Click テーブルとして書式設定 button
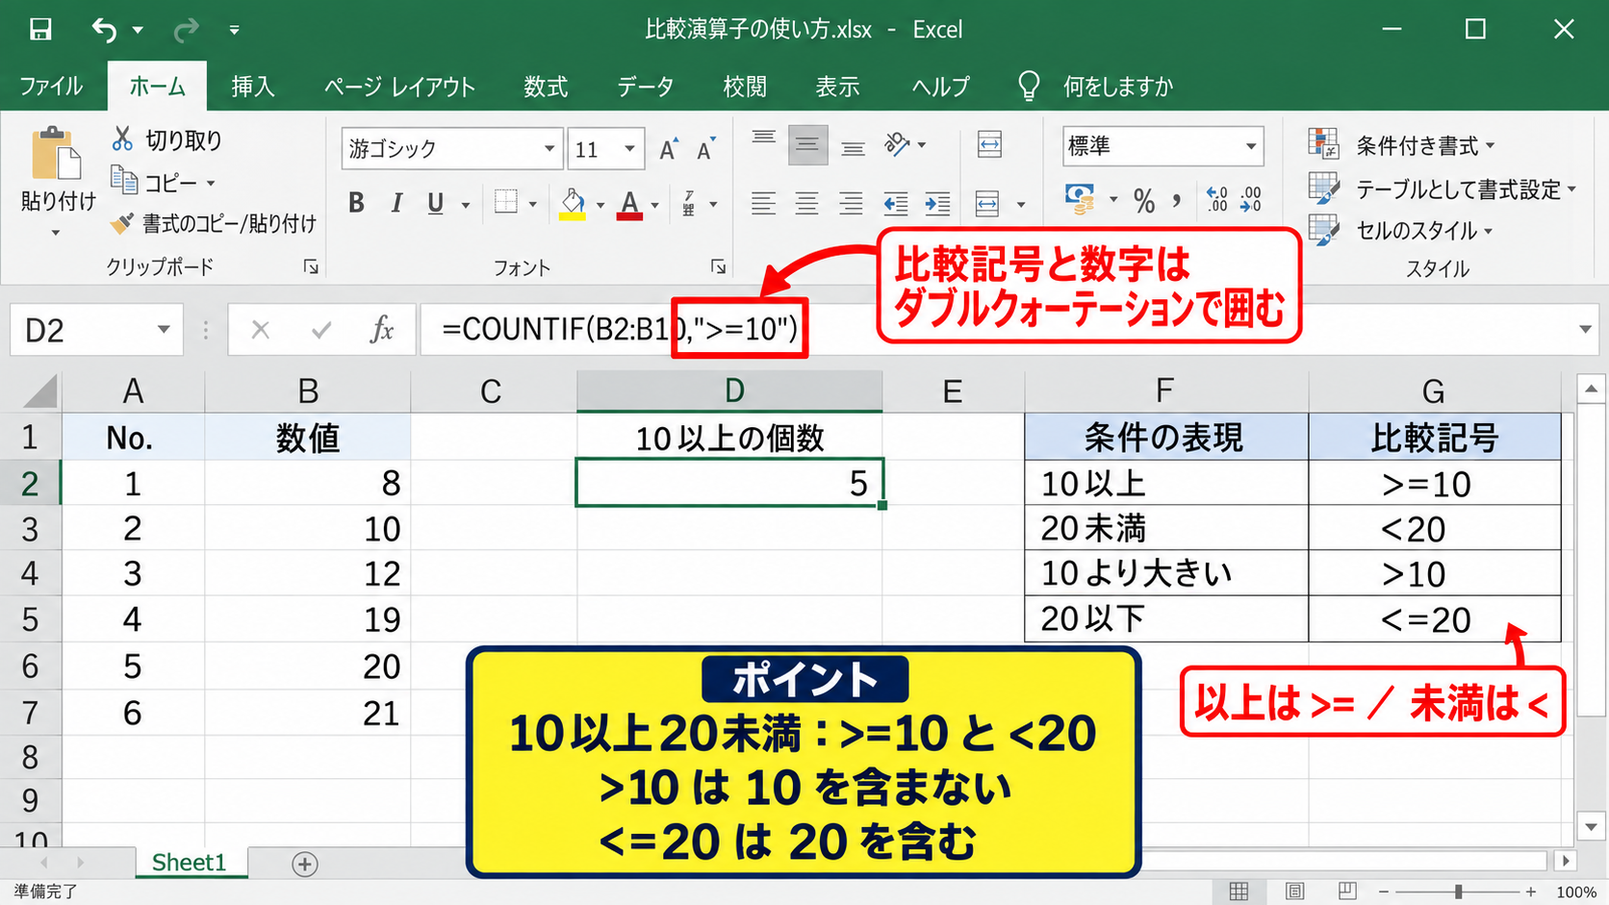The width and height of the screenshot is (1609, 905). tap(1443, 189)
